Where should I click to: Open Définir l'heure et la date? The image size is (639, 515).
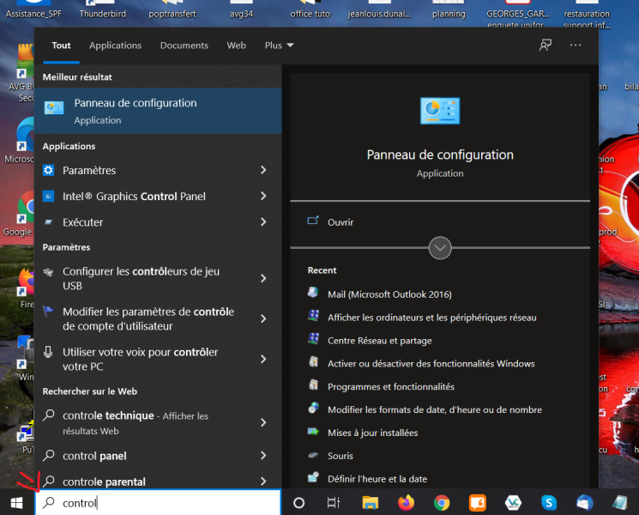[377, 479]
